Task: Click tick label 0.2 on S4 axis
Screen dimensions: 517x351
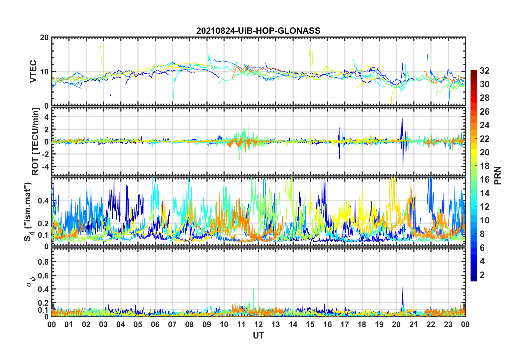Action: coord(43,224)
